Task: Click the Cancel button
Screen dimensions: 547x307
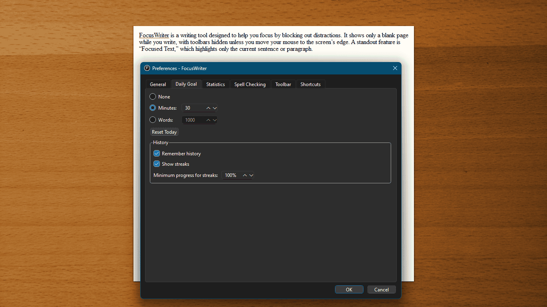Action: (381, 289)
